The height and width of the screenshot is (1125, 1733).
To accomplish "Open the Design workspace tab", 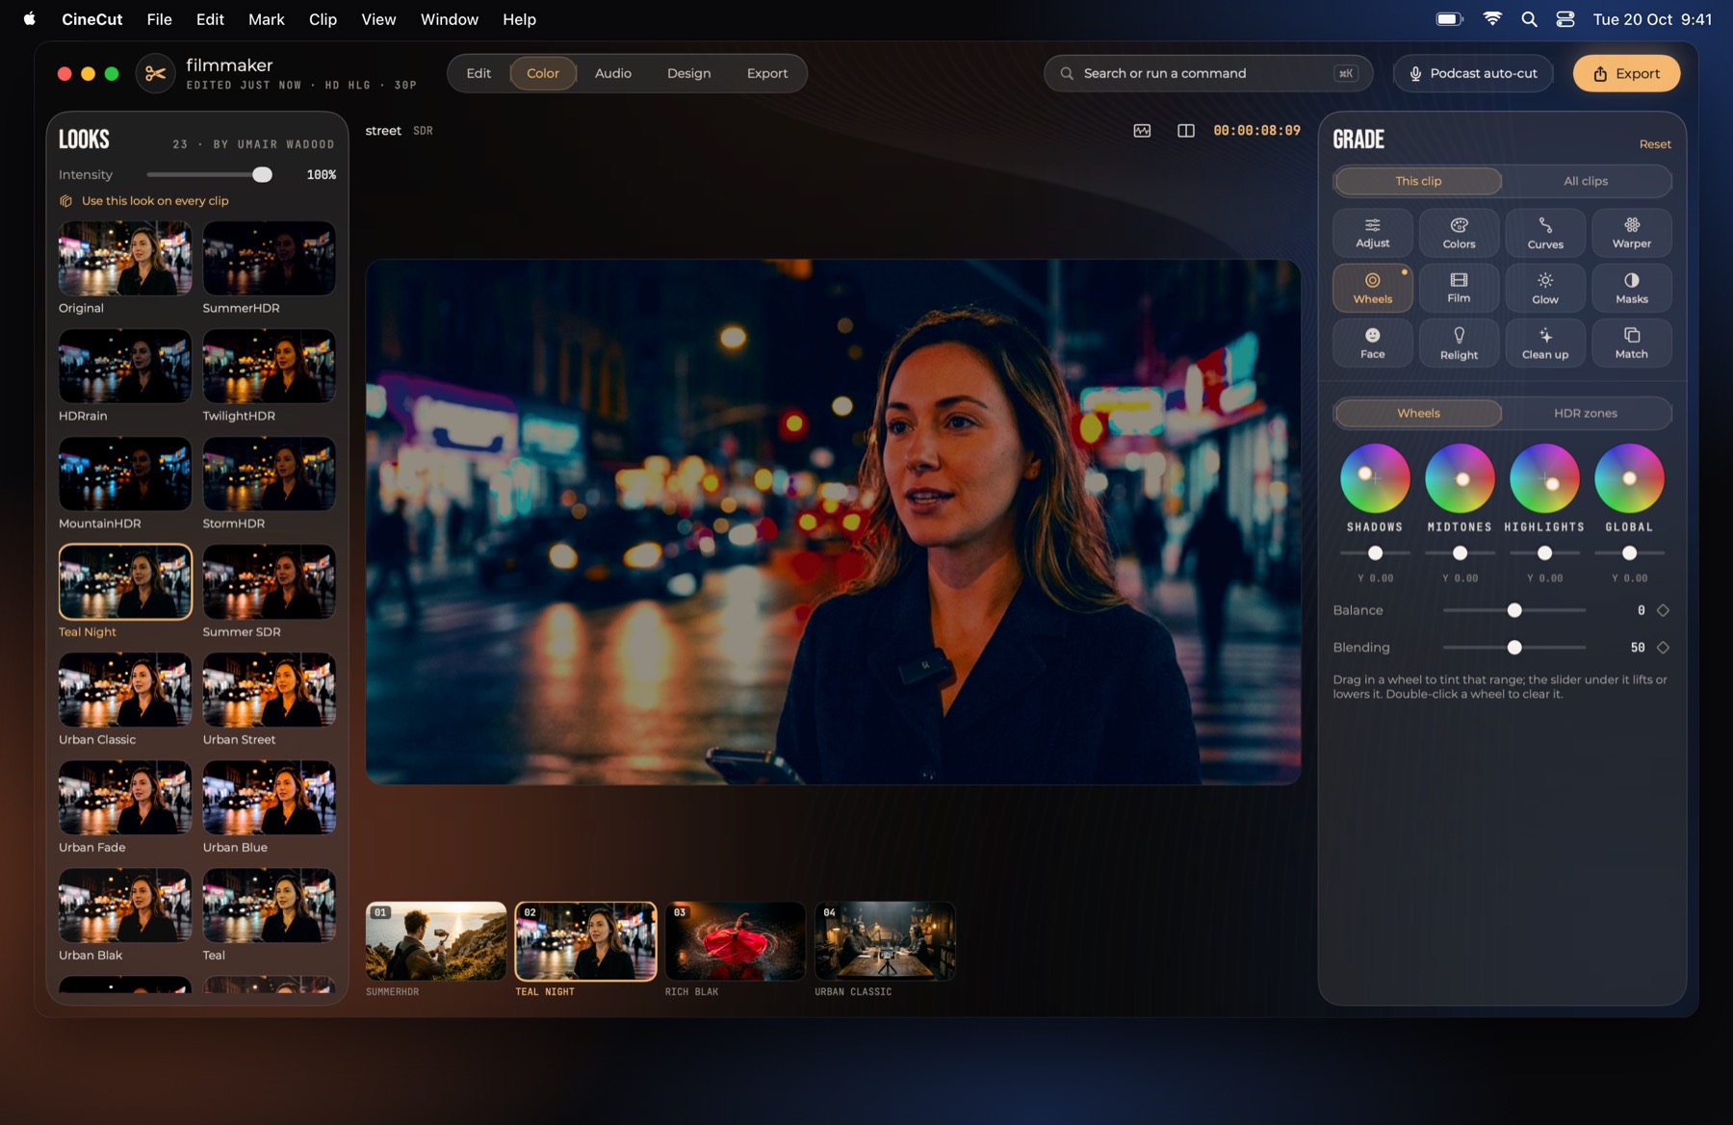I will coord(689,73).
